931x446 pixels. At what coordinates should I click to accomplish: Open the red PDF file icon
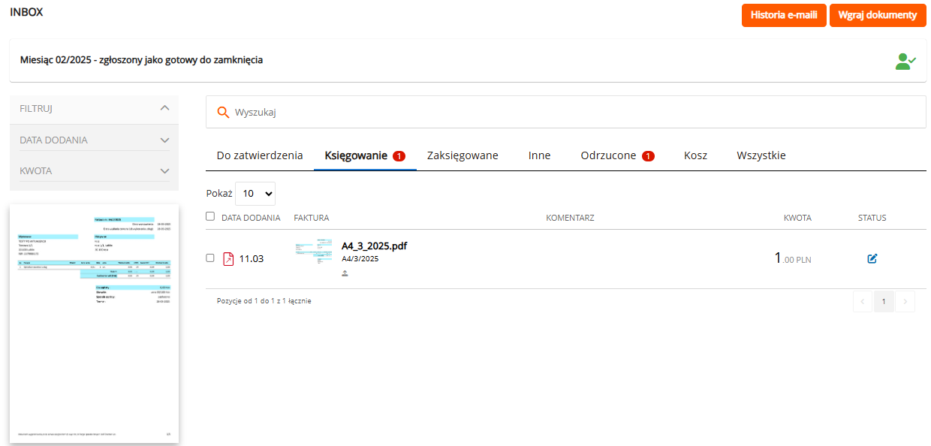click(x=229, y=258)
